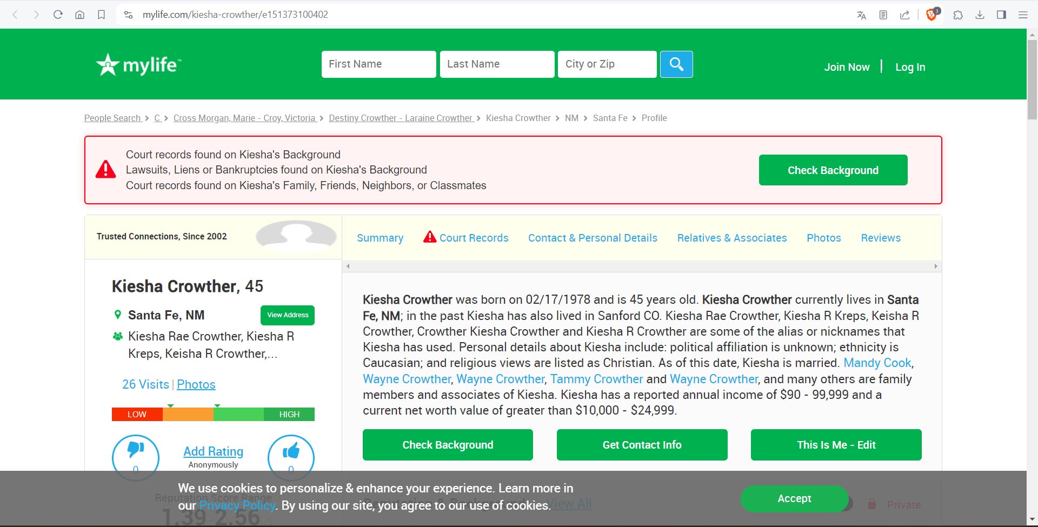Open Tammy Crowther profile link

(x=597, y=379)
